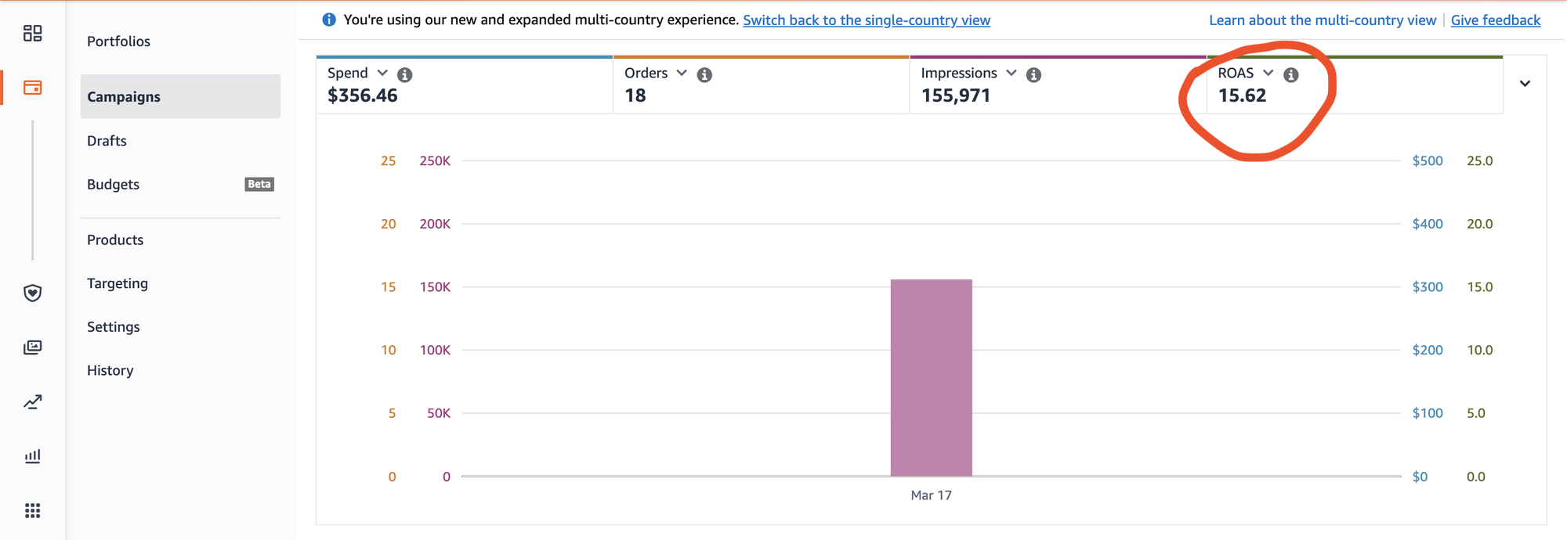Select Campaigns in the side menu
1567x540 pixels.
point(180,97)
